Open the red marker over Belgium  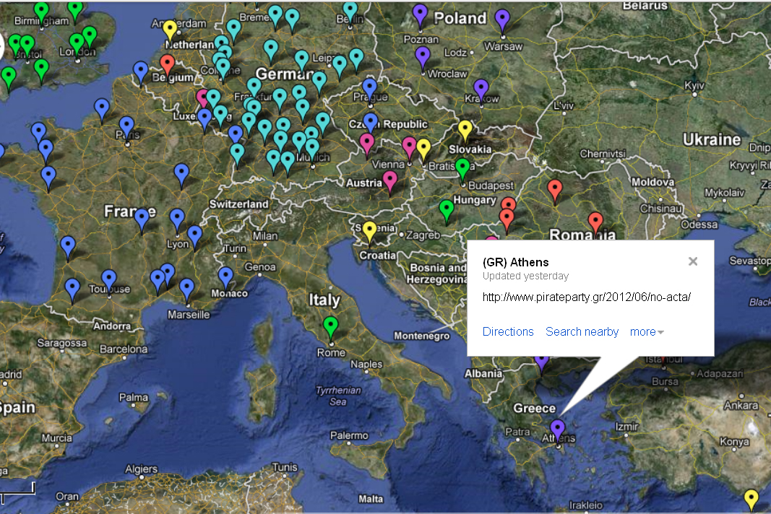pos(168,63)
